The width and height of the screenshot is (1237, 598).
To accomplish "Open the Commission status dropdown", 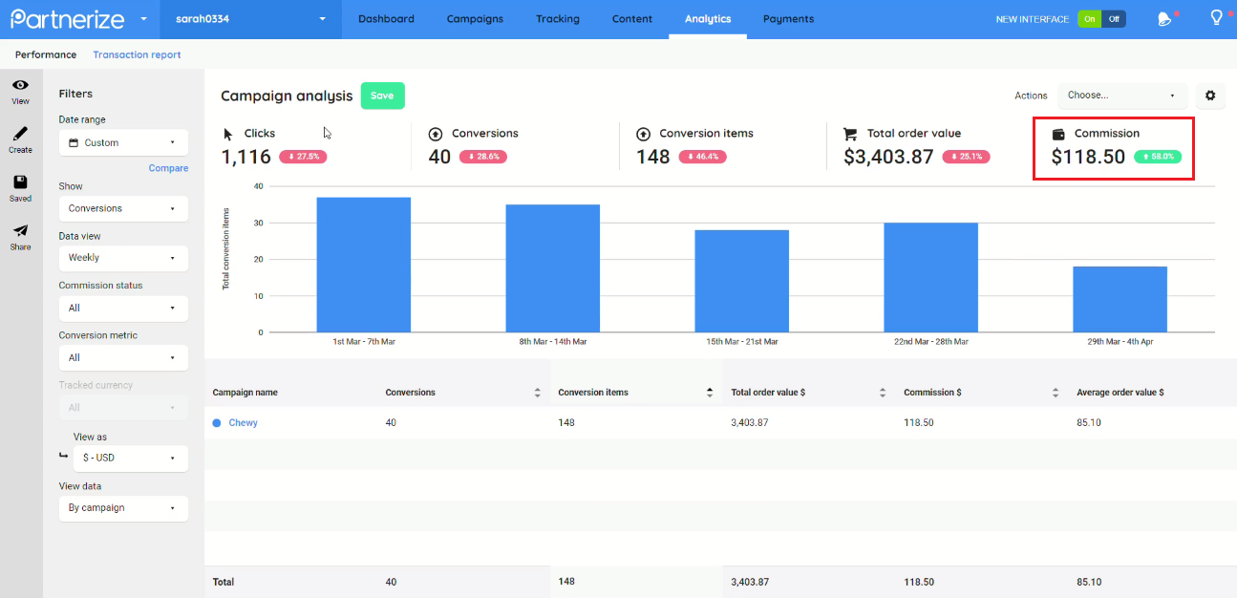I will pyautogui.click(x=123, y=308).
